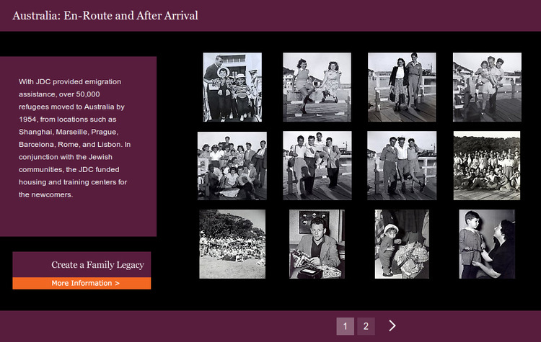
Task: Select photo of crowd on beach lawn
Action: tap(232, 244)
